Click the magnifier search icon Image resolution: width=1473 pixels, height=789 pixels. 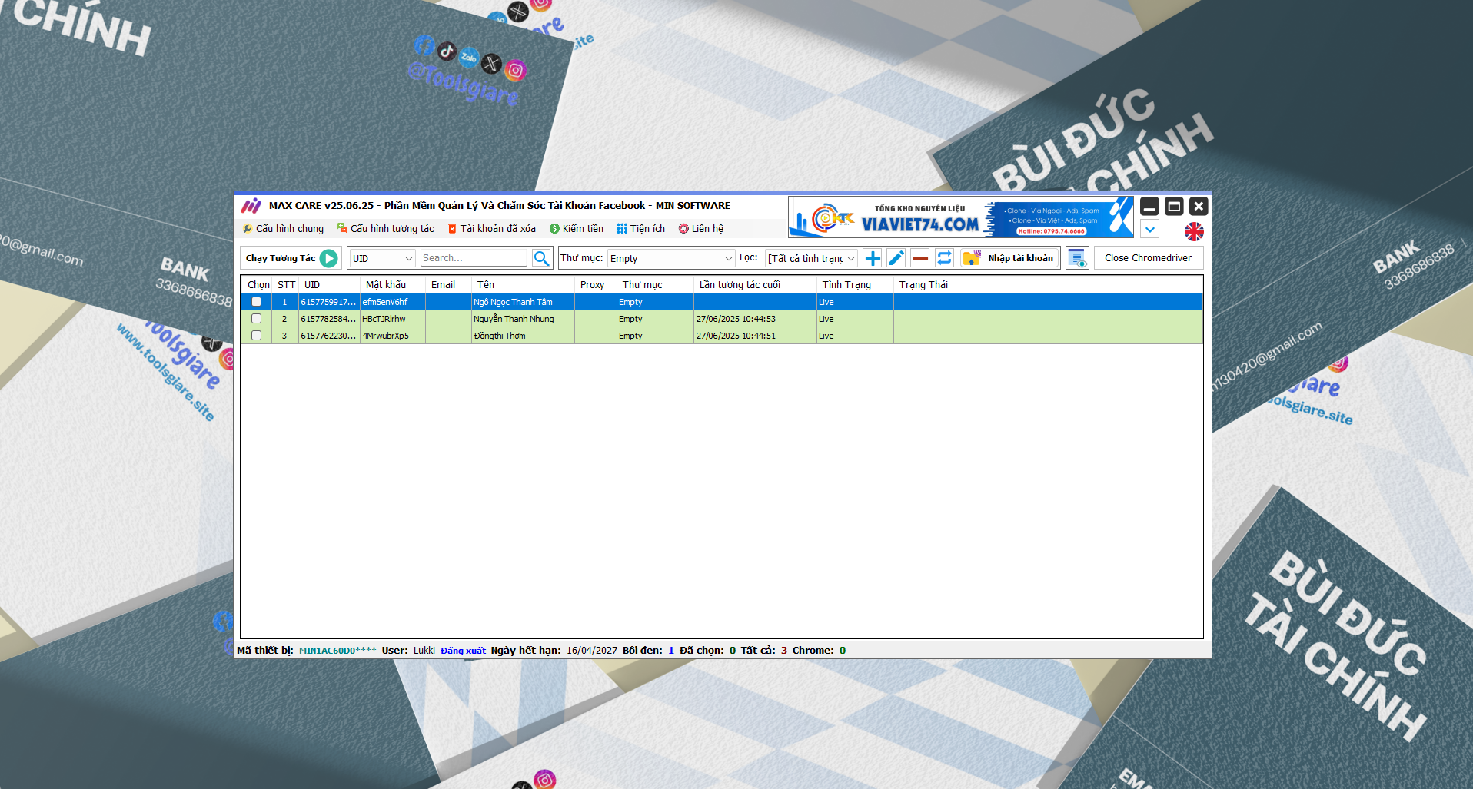coord(541,258)
